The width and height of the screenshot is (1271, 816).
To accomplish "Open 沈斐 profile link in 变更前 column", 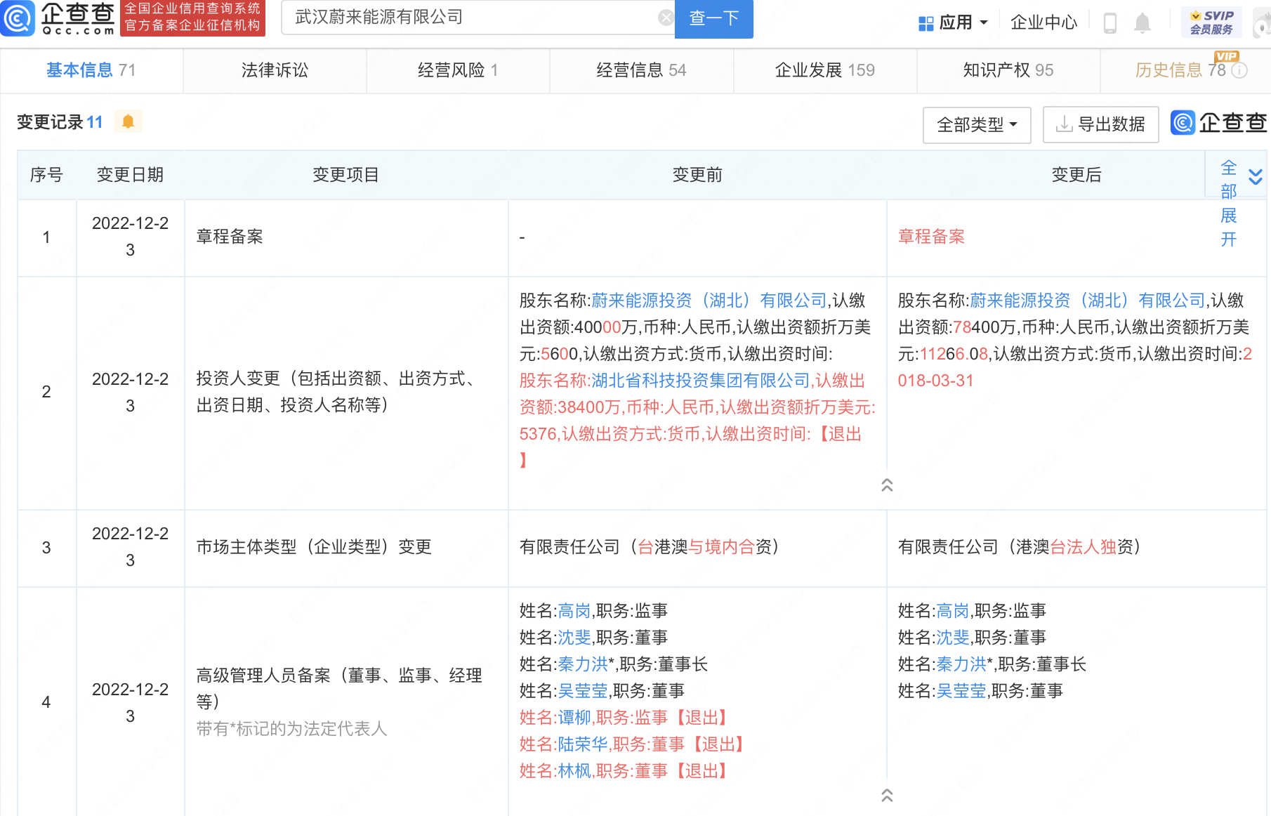I will pyautogui.click(x=574, y=638).
